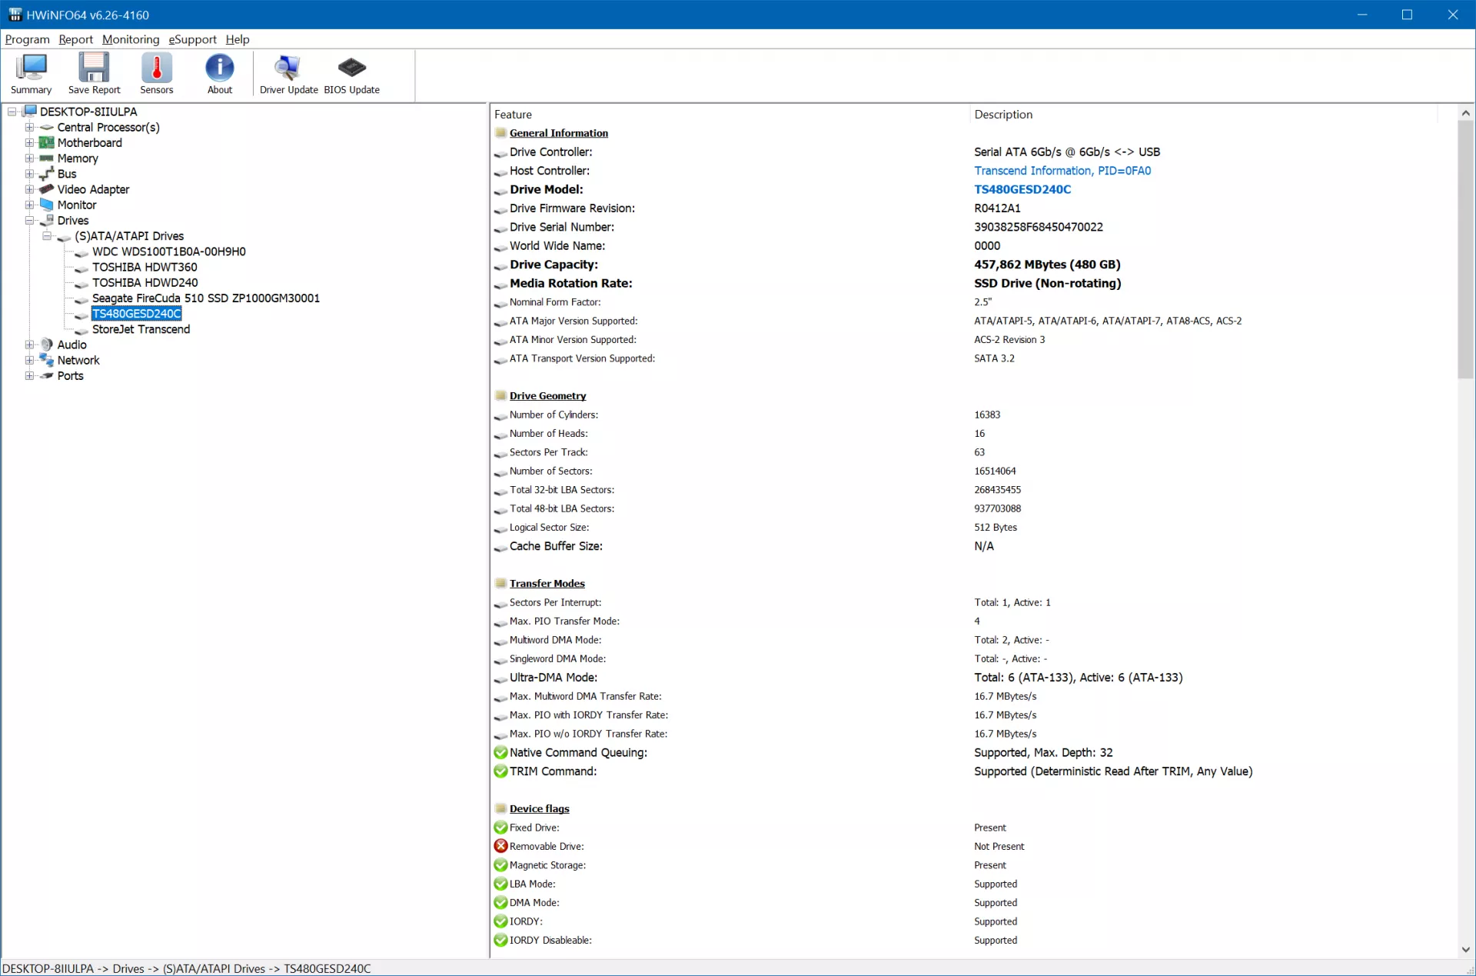Click the Motherboard tree icon
The width and height of the screenshot is (1476, 976).
47,143
